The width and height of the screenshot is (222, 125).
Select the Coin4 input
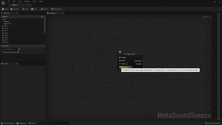pyautogui.click(x=6, y=33)
